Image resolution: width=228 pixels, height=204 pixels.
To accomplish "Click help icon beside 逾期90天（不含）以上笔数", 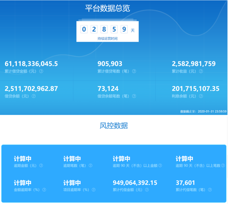I will (x=223, y=166).
